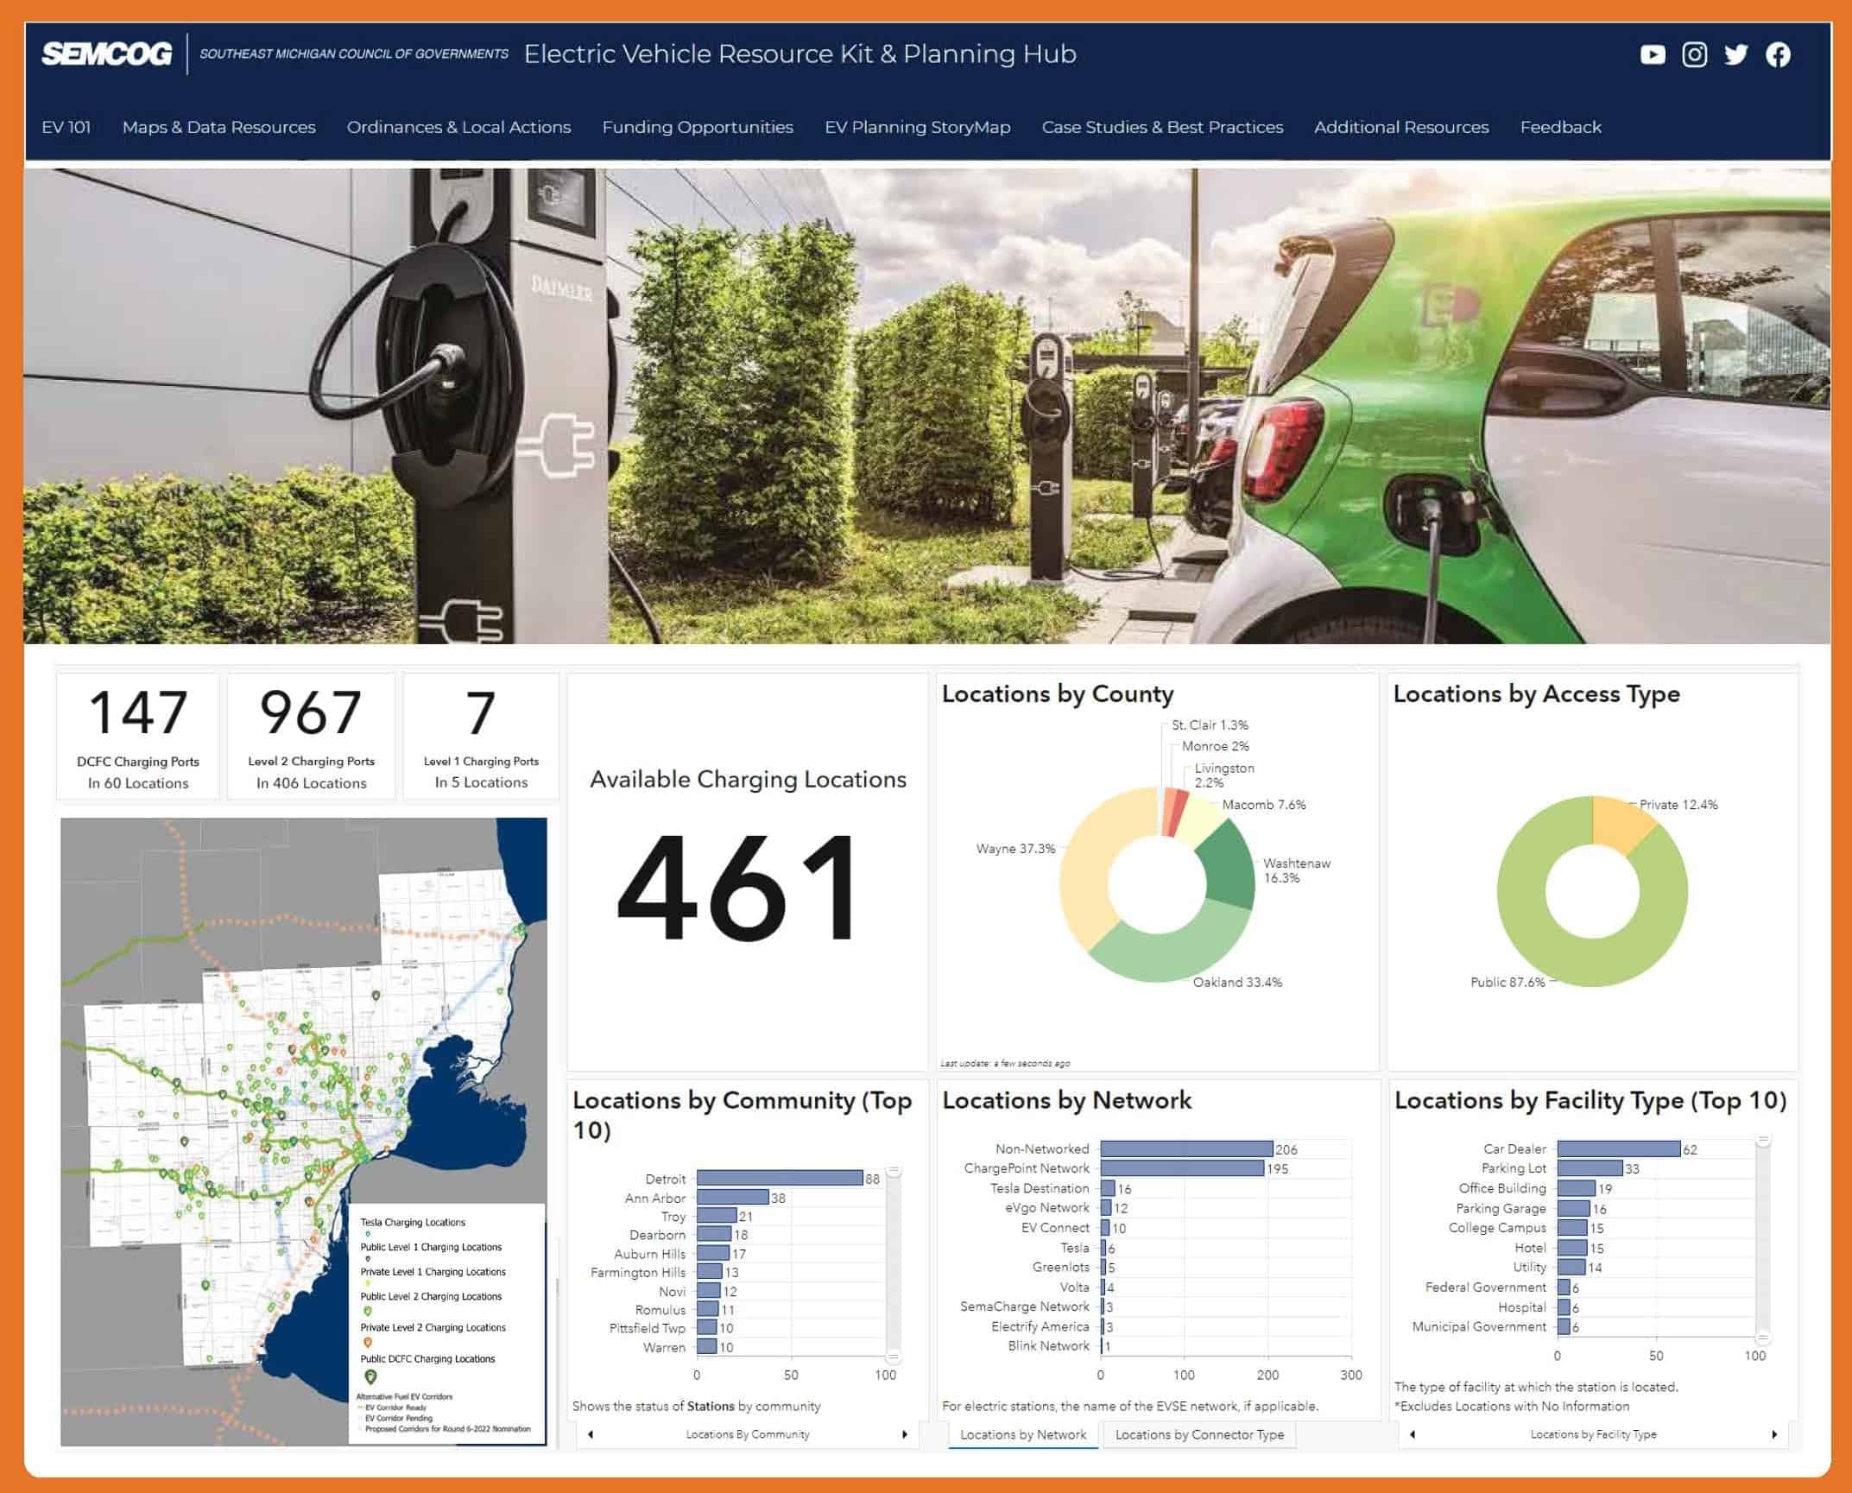Click the Ann Arbor bar in community chart
The width and height of the screenshot is (1852, 1493).
point(732,1197)
